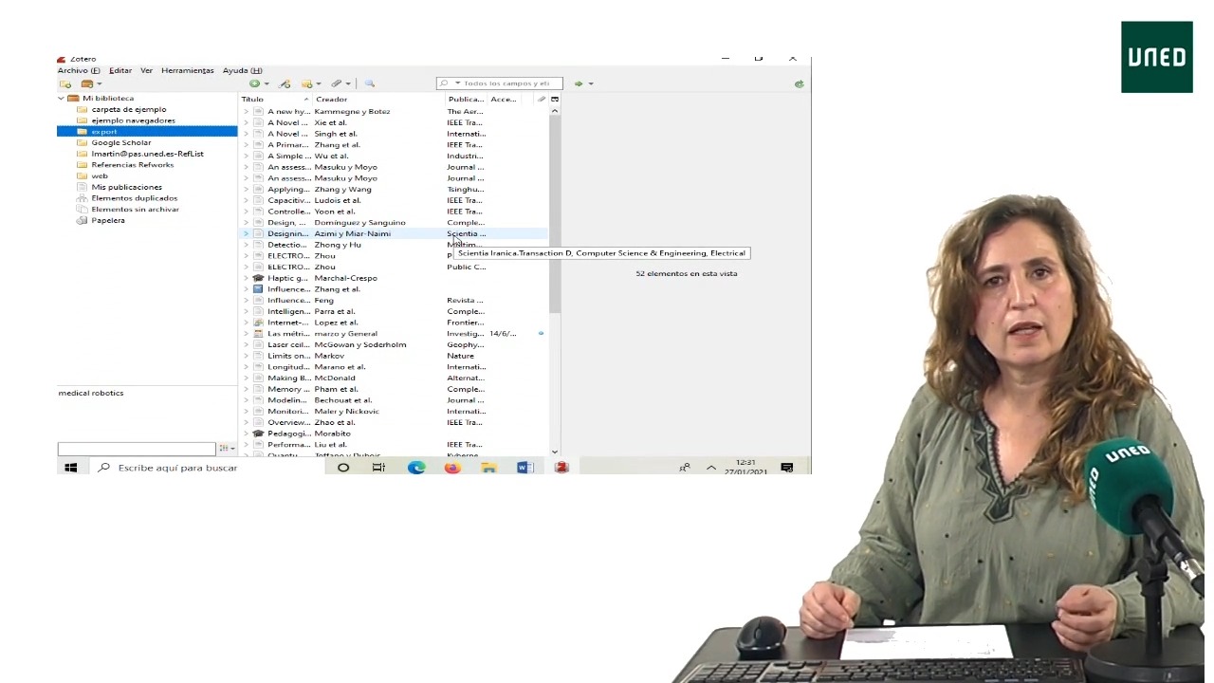Click the medical robotics tag

[x=91, y=393]
